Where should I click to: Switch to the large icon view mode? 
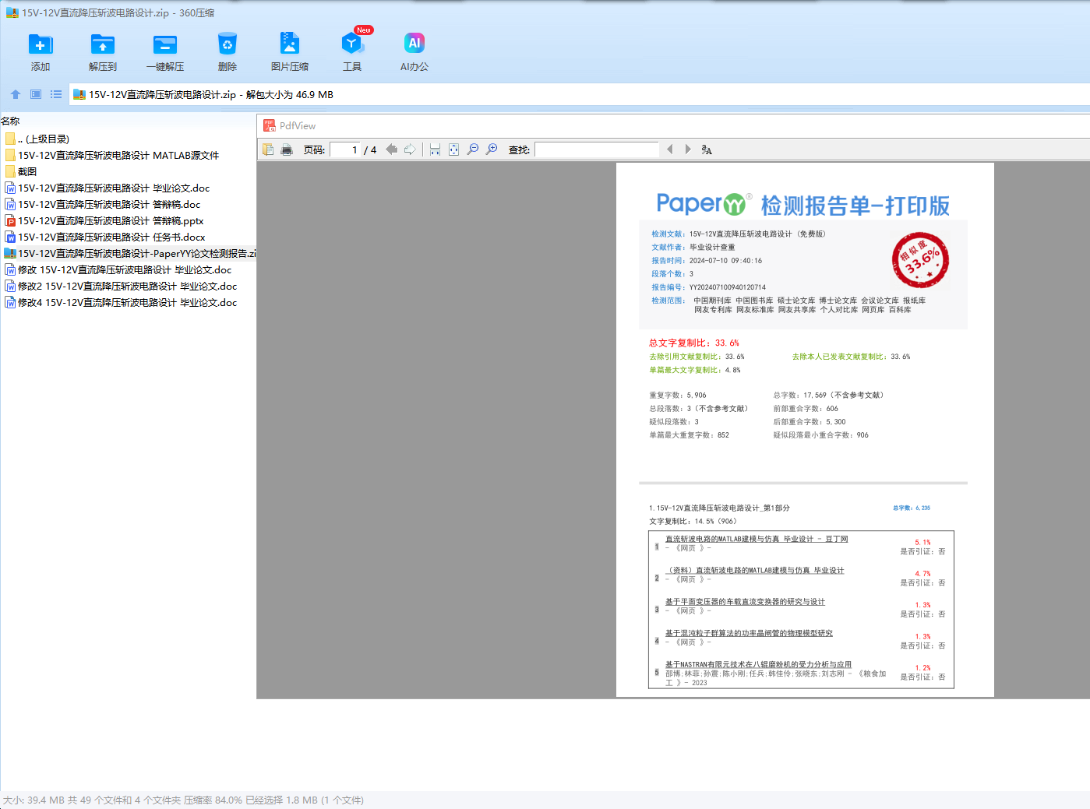coord(36,94)
